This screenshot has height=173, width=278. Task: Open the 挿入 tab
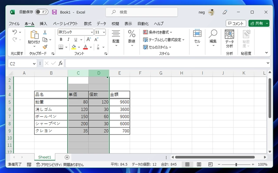[x=43, y=23]
